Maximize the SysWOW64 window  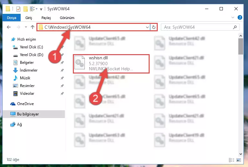pyautogui.click(x=221, y=9)
